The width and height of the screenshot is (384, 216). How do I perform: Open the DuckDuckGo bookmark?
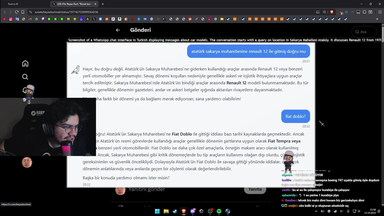pyautogui.click(x=126, y=19)
